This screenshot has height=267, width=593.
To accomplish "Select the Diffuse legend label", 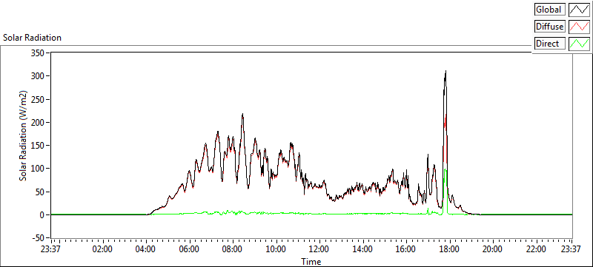I will (550, 27).
